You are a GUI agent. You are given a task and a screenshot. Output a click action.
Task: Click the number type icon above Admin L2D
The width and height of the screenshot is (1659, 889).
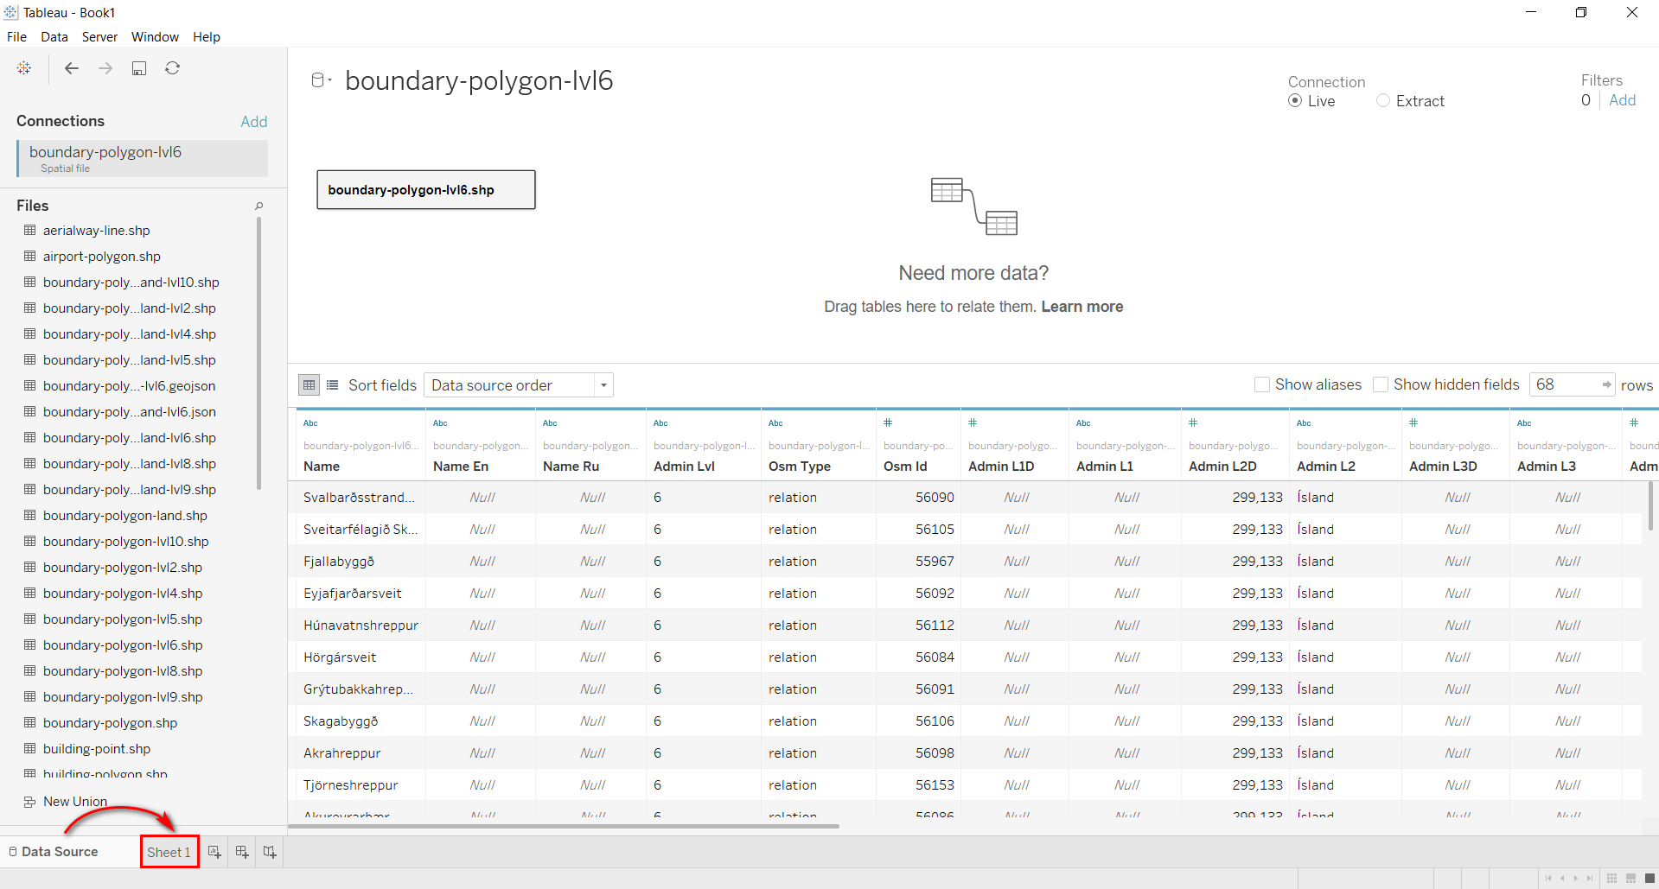pyautogui.click(x=1193, y=422)
